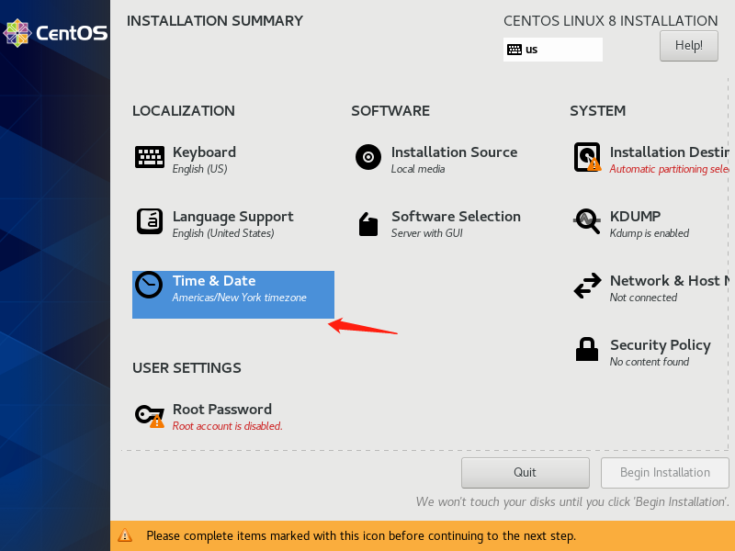The width and height of the screenshot is (735, 551).
Task: Open the Installation Destination disk icon
Action: [587, 157]
